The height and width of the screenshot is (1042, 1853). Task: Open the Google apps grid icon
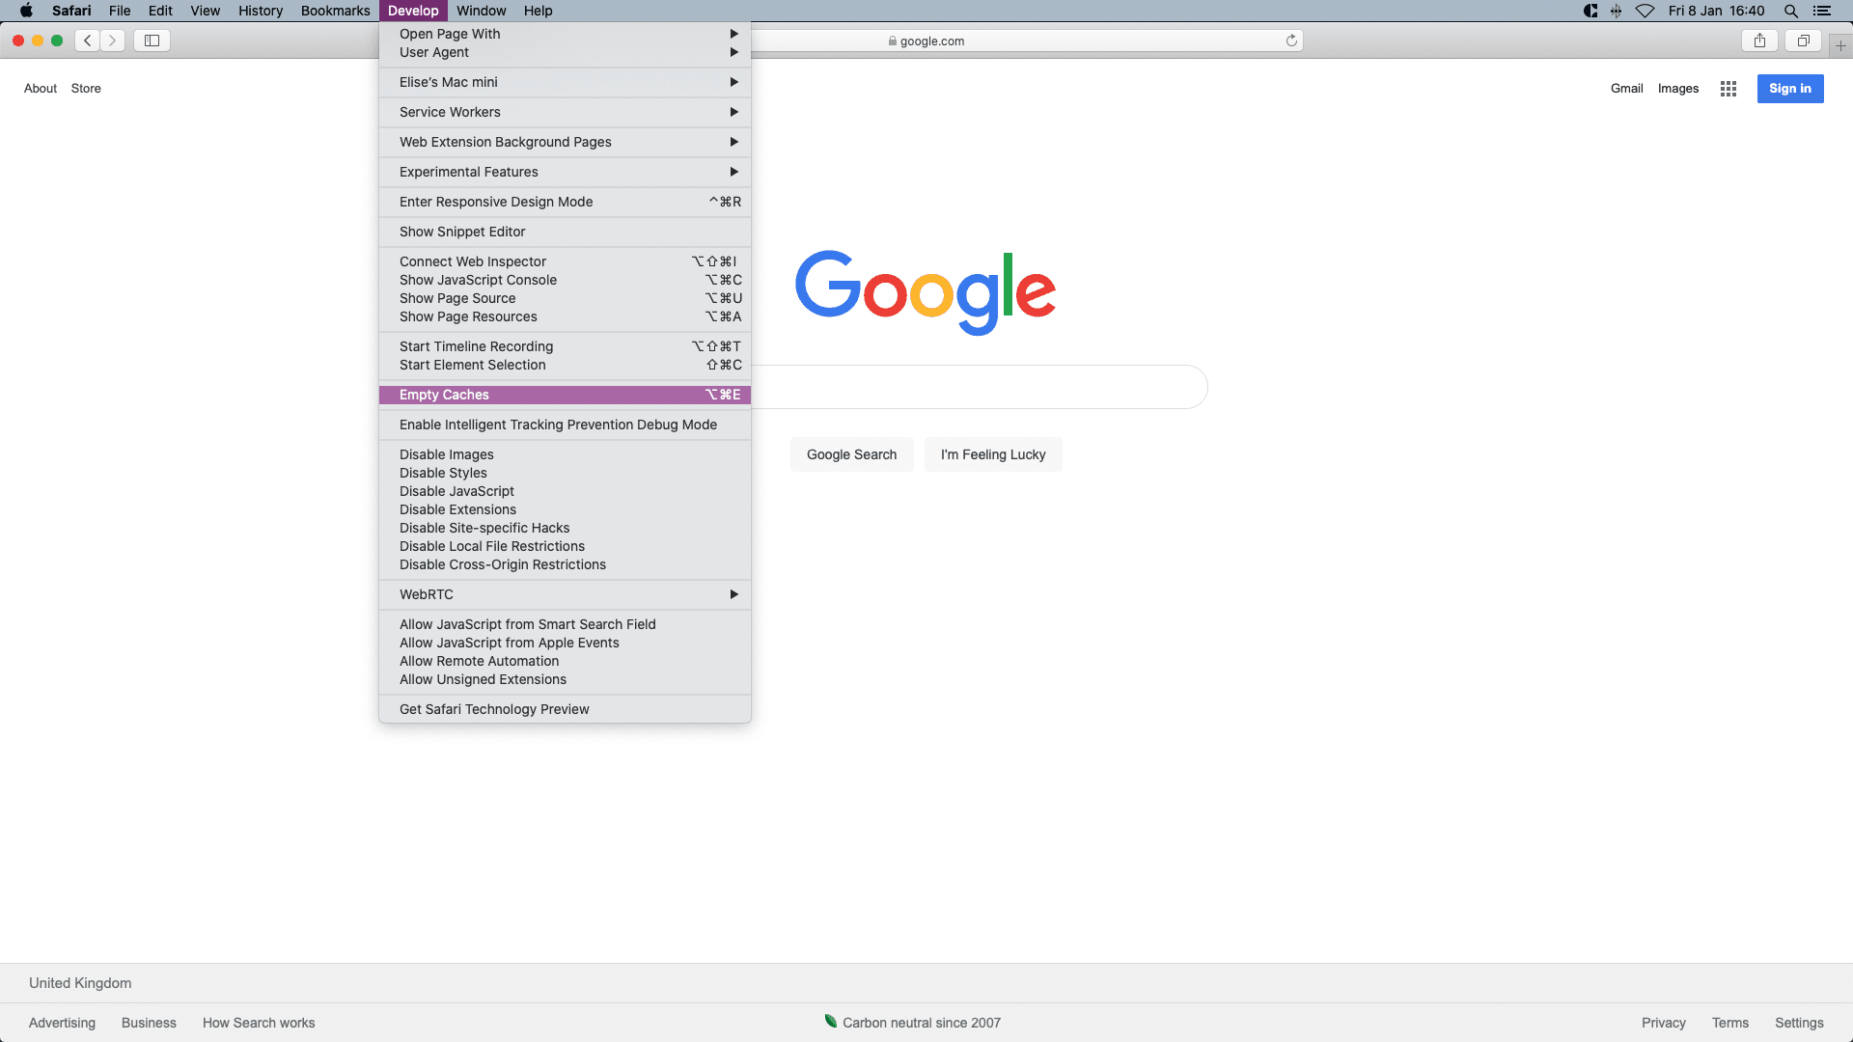(1728, 89)
